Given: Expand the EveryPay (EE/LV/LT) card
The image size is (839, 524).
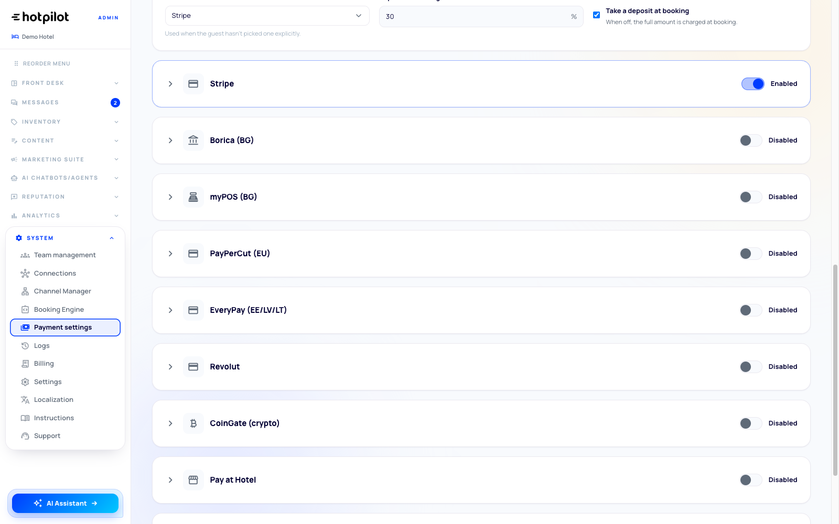Looking at the screenshot, I should click(x=170, y=310).
